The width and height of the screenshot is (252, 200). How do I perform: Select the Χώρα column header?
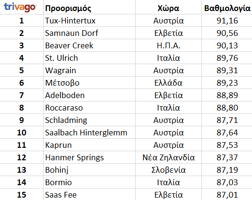[x=168, y=8]
